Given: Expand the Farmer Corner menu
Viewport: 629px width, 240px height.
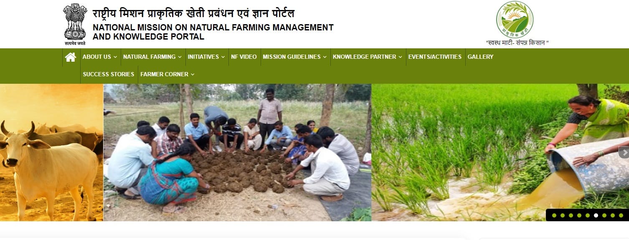Looking at the screenshot, I should pos(167,74).
